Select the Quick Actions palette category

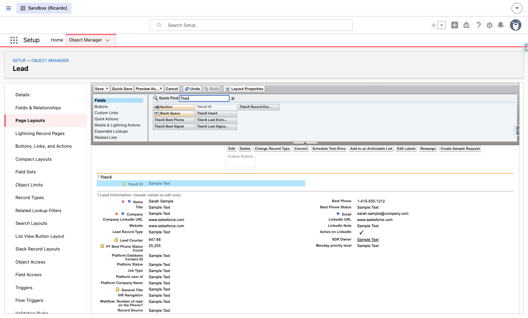coord(106,119)
